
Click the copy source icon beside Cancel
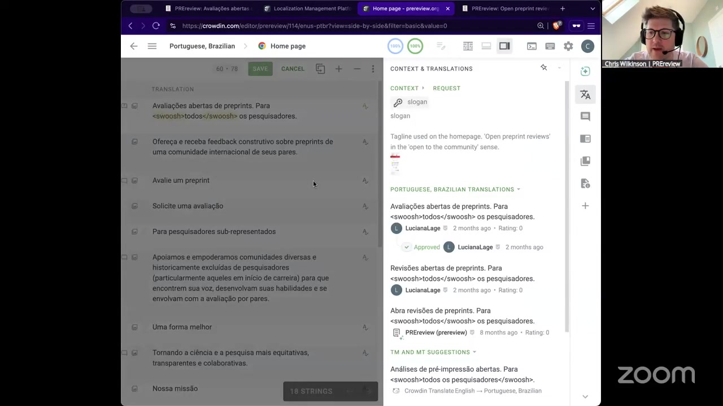click(320, 69)
